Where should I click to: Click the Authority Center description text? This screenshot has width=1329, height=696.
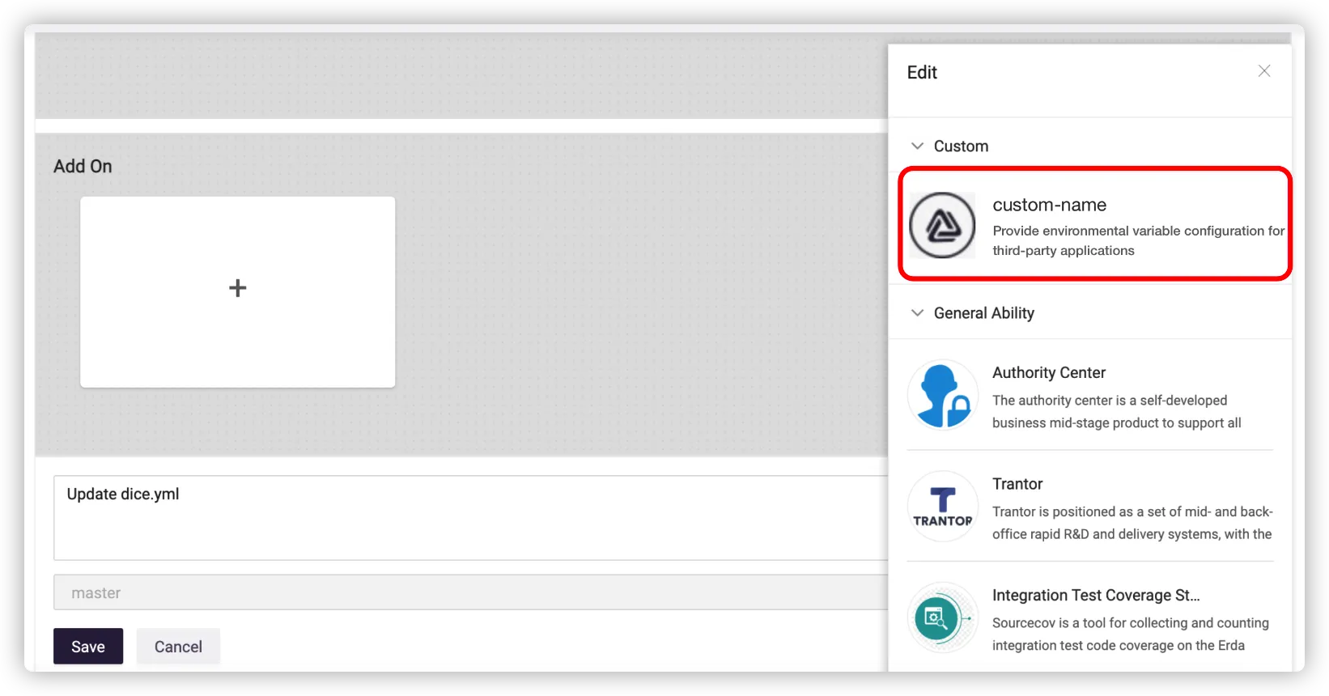[1116, 411]
